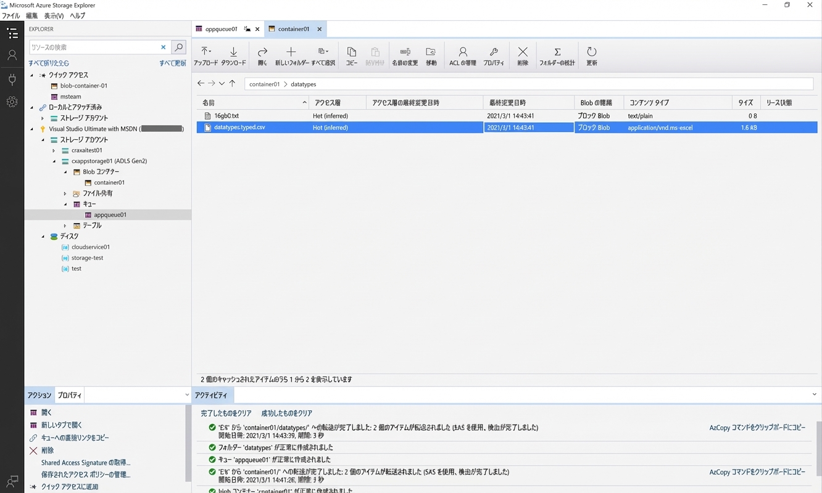The image size is (822, 493).
Task: Copy AzCopy command for container01/datatypes/ transfer
Action: coord(757,428)
